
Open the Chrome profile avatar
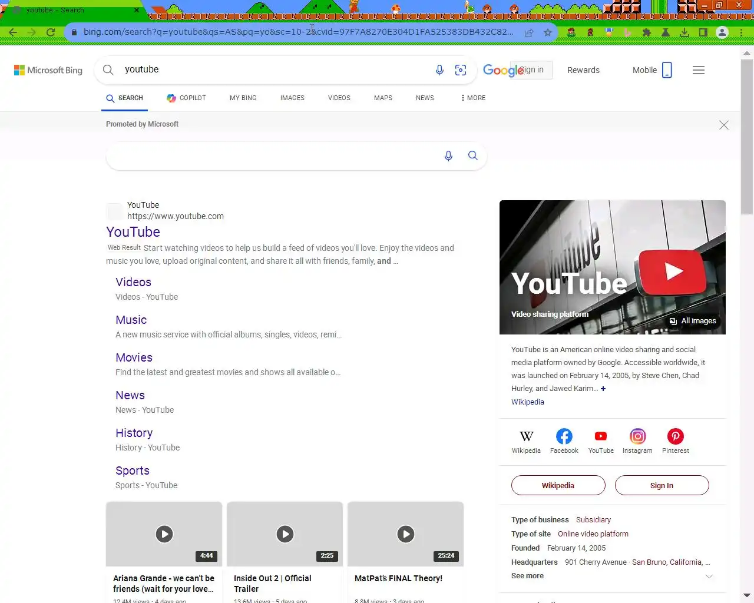click(722, 32)
